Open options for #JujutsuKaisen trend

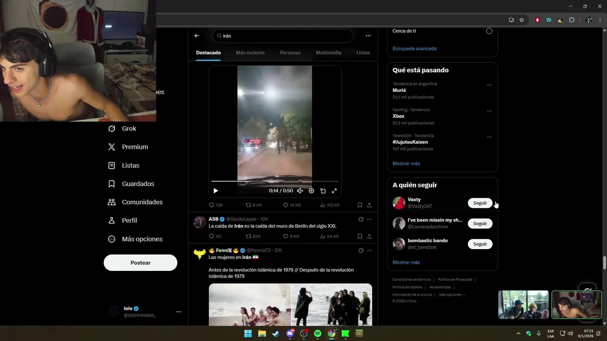tap(489, 137)
